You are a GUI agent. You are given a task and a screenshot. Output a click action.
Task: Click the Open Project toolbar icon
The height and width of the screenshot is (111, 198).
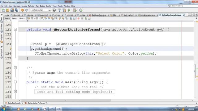coord(12,10)
